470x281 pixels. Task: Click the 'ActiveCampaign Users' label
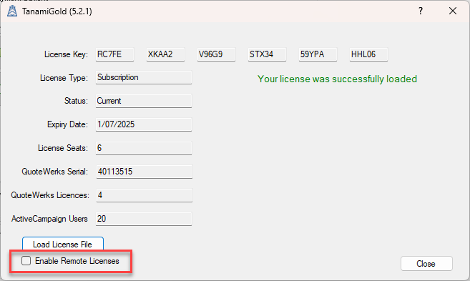(49, 219)
